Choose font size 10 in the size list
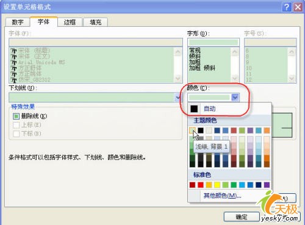Screen dimensions: 305x225 (x=249, y=68)
